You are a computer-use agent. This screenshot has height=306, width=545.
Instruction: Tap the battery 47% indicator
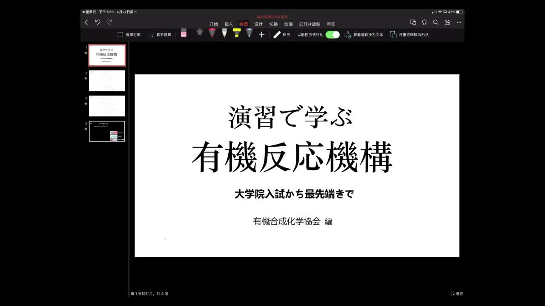(x=455, y=12)
